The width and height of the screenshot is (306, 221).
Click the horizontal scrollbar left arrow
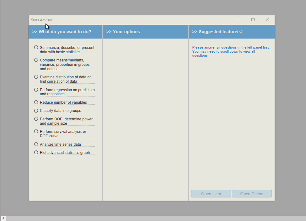(3, 218)
